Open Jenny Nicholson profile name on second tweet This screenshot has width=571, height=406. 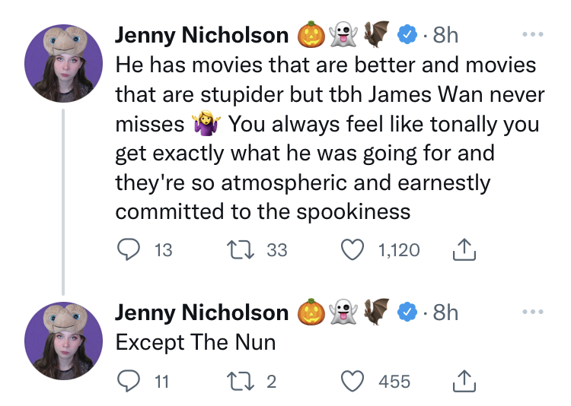(202, 312)
